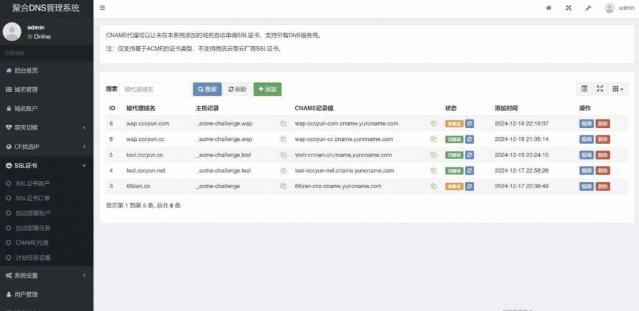Expand 容灾切换 sidebar menu

(x=46, y=127)
